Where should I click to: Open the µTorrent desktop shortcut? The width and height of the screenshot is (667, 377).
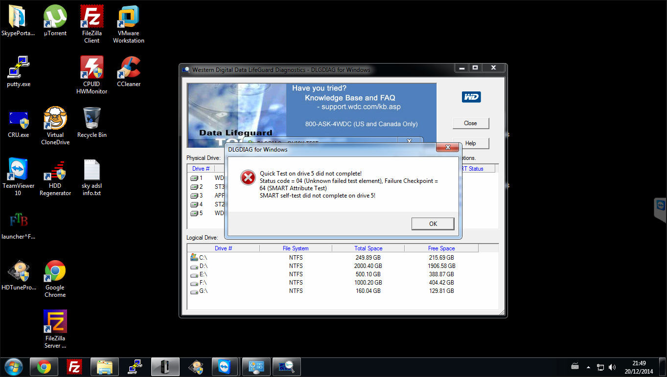pyautogui.click(x=55, y=21)
